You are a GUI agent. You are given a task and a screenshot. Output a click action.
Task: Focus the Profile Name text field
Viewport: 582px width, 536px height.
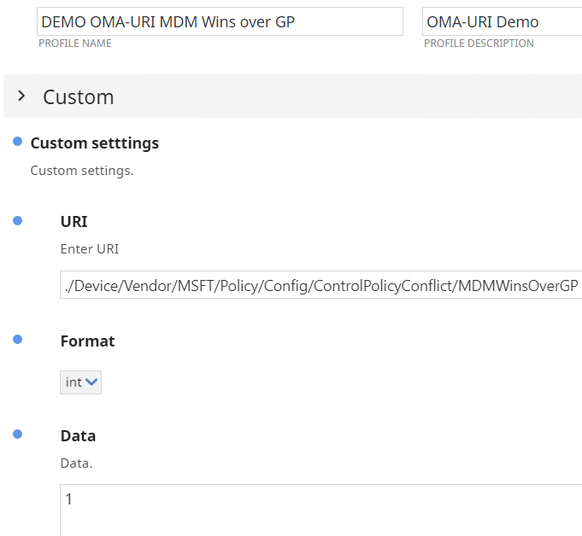click(x=220, y=22)
